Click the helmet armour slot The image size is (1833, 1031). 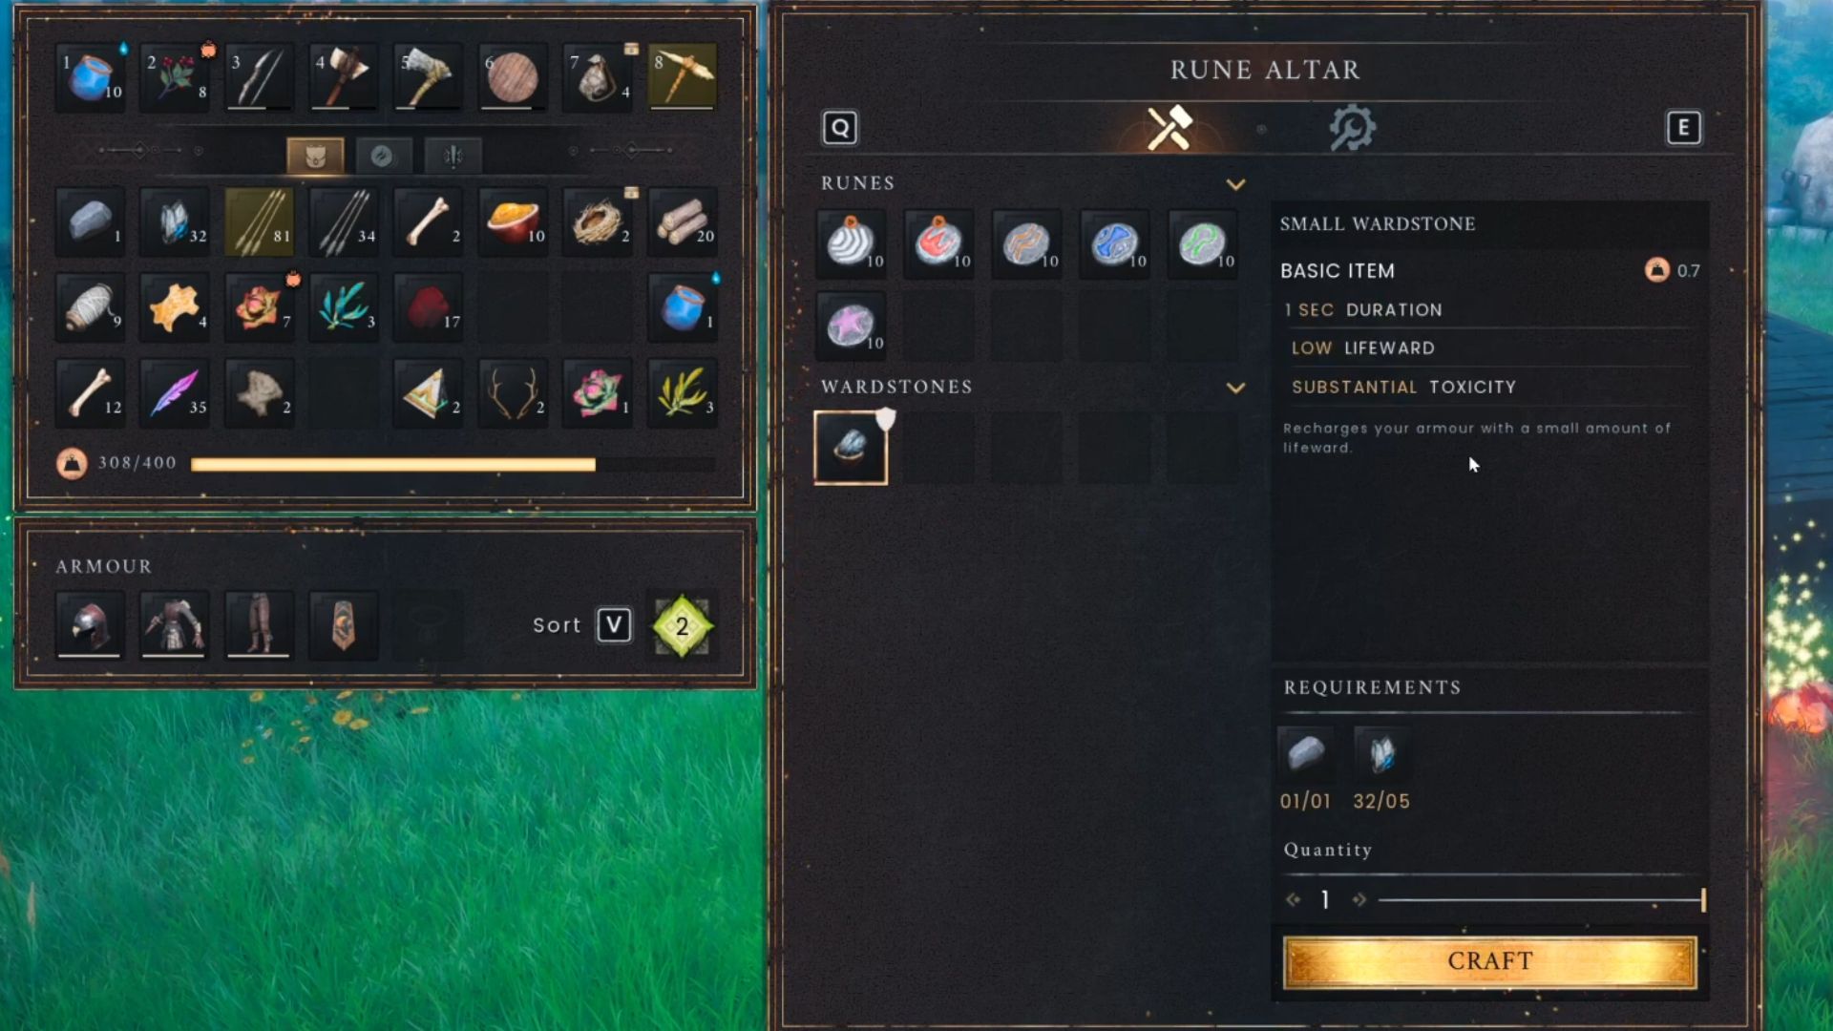(x=90, y=625)
